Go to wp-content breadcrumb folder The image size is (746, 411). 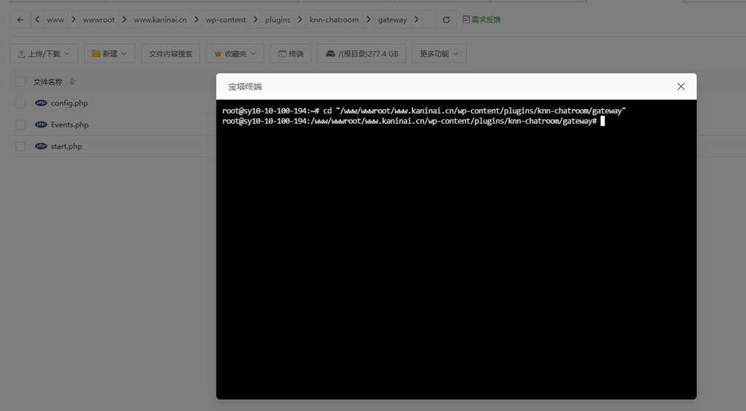226,20
